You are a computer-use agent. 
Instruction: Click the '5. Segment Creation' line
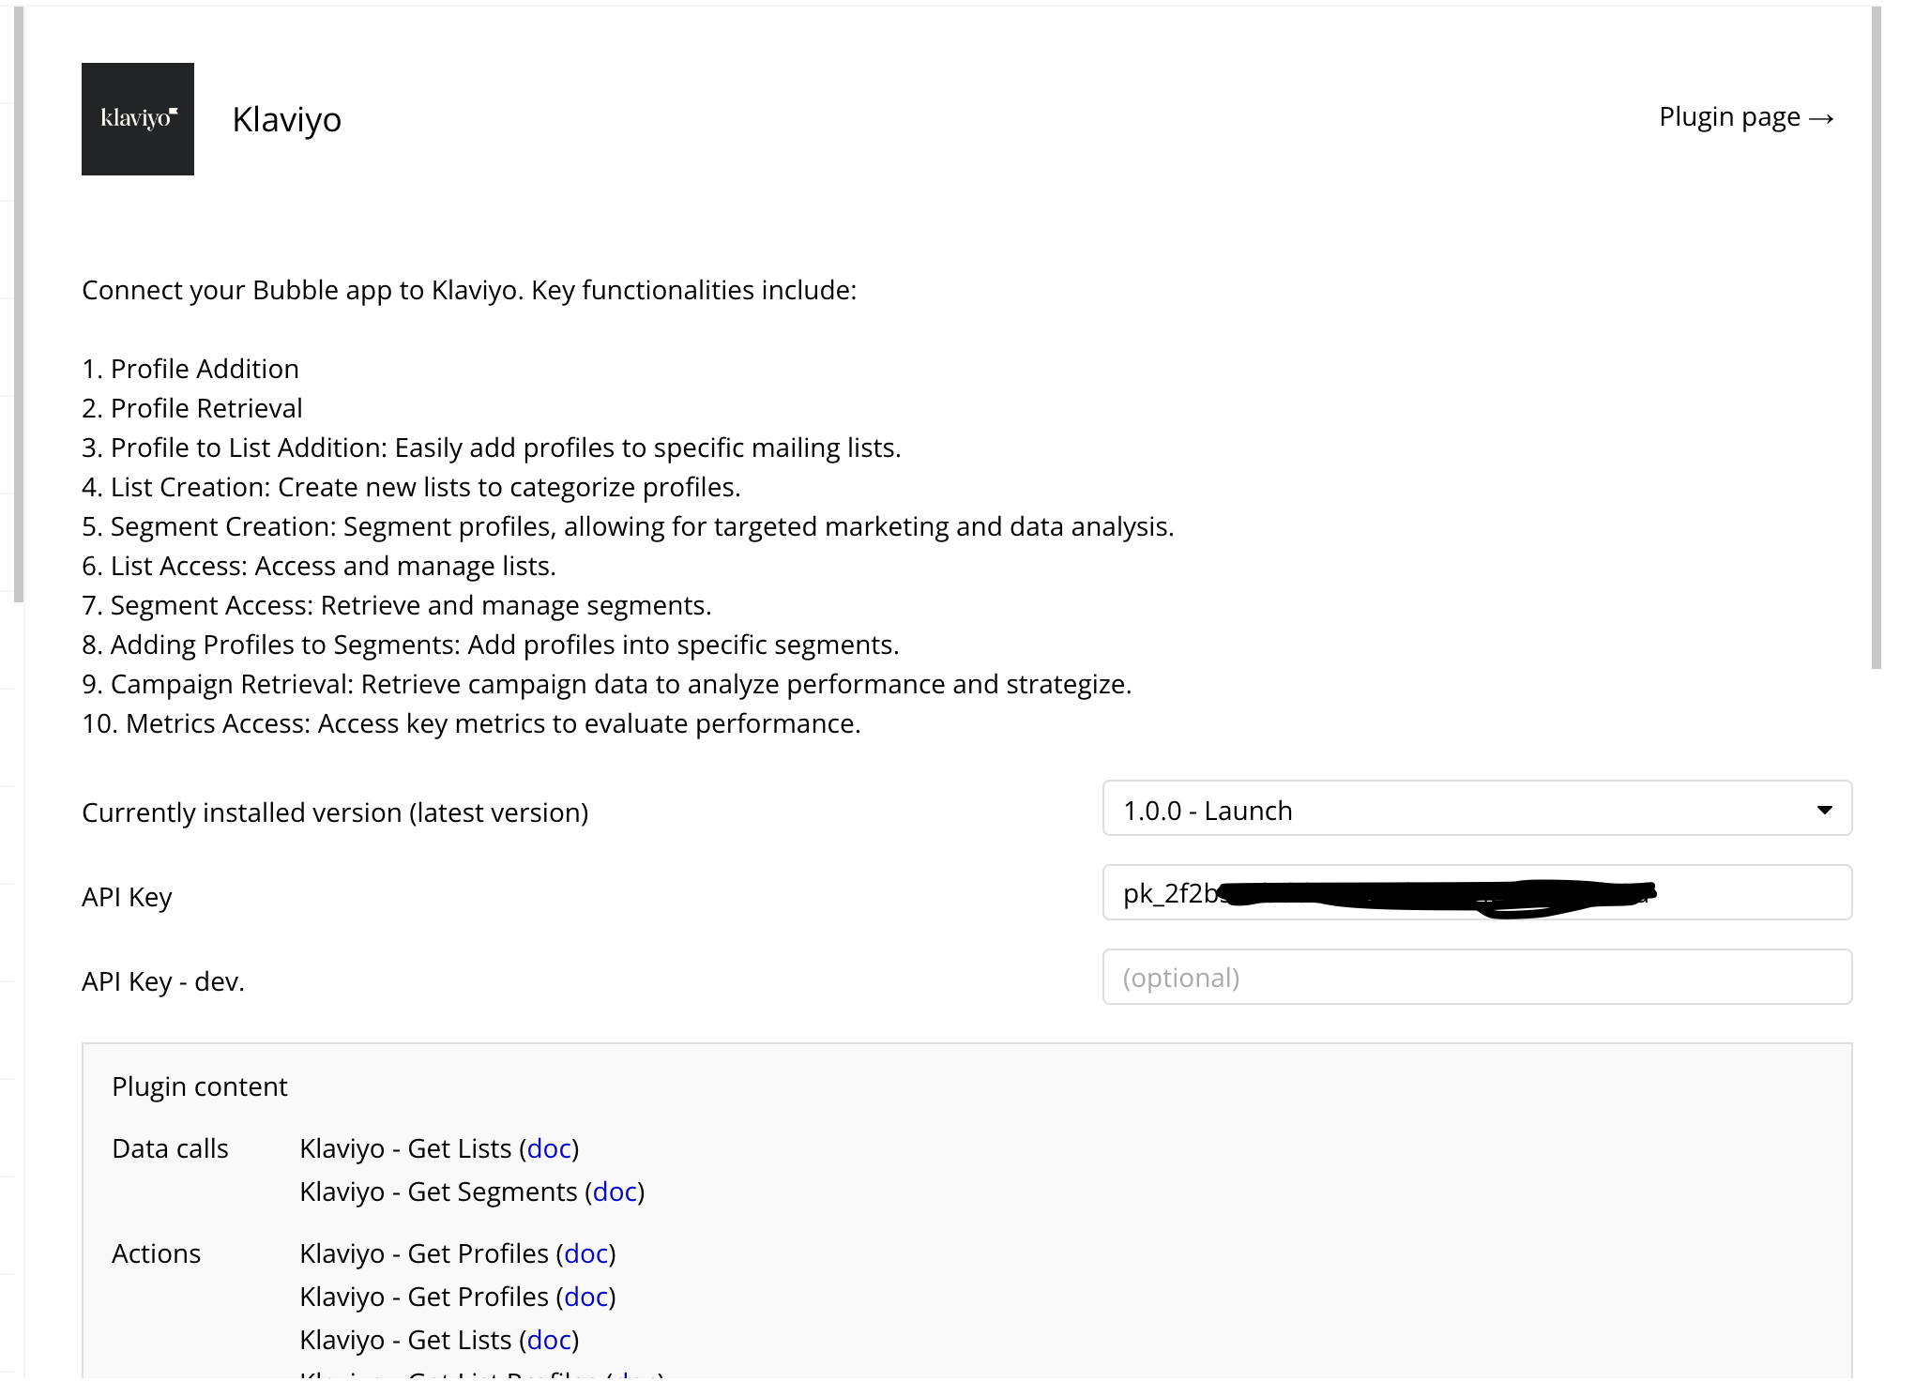pyautogui.click(x=628, y=526)
